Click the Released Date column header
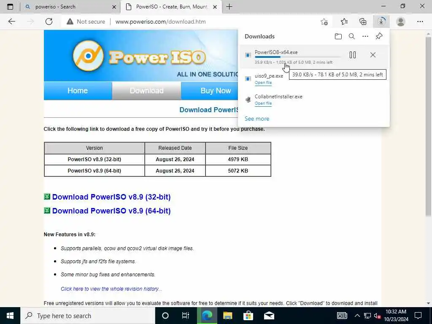 coord(175,148)
